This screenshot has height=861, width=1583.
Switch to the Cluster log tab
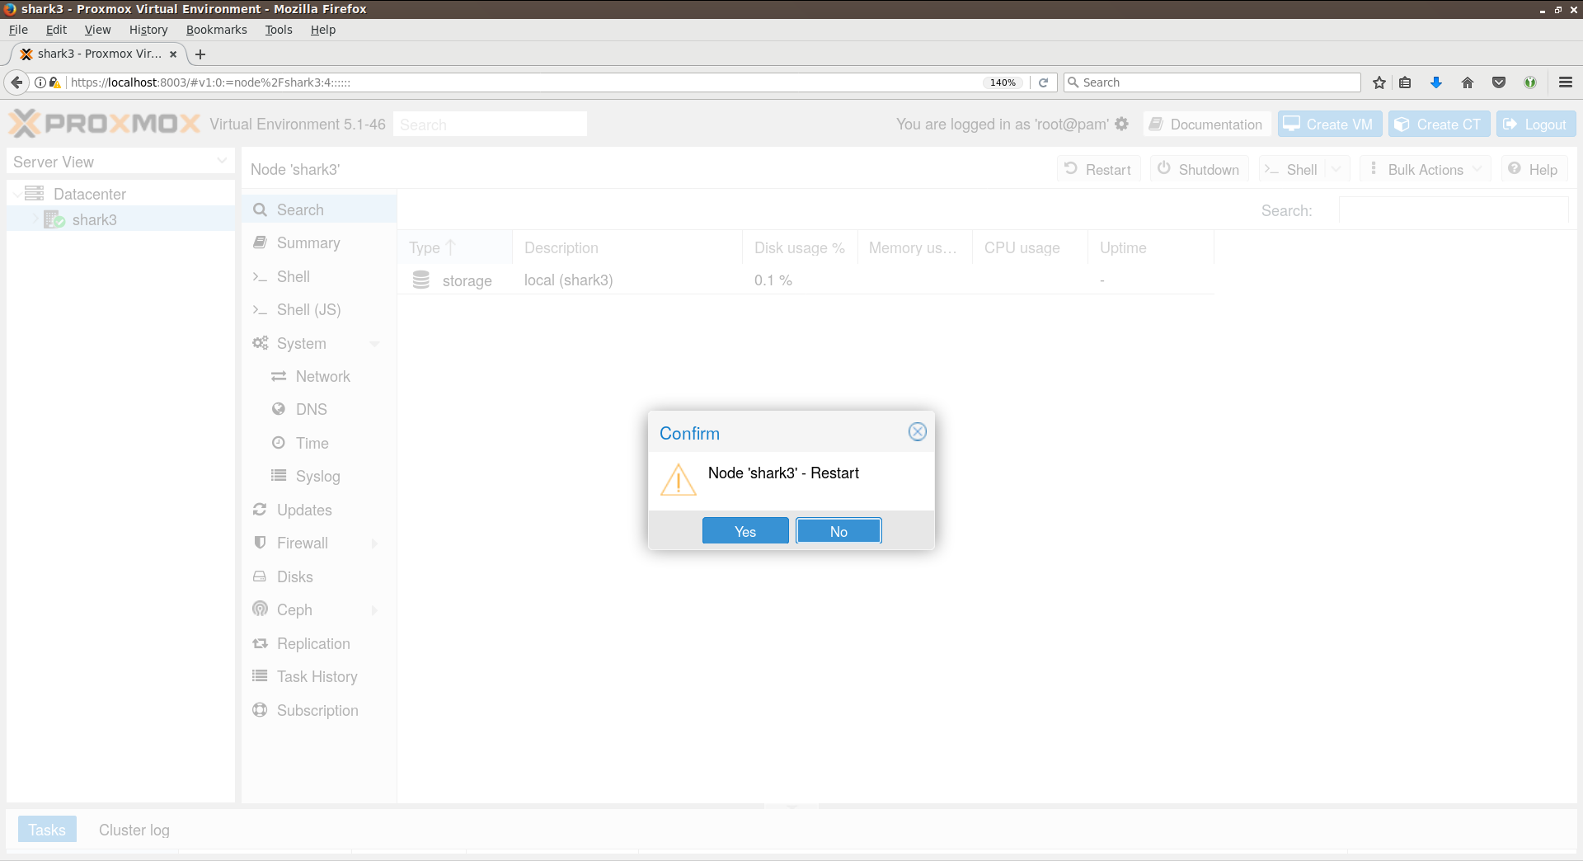point(134,830)
